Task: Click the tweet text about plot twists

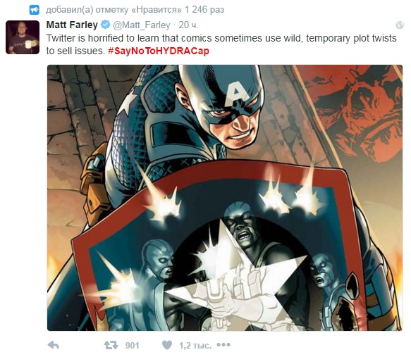Action: tap(221, 44)
